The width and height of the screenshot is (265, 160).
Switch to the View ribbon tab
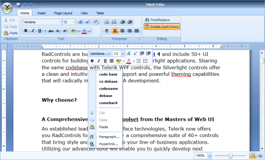tap(84, 13)
